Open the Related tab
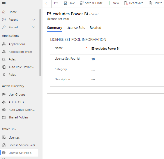 [x=95, y=28]
